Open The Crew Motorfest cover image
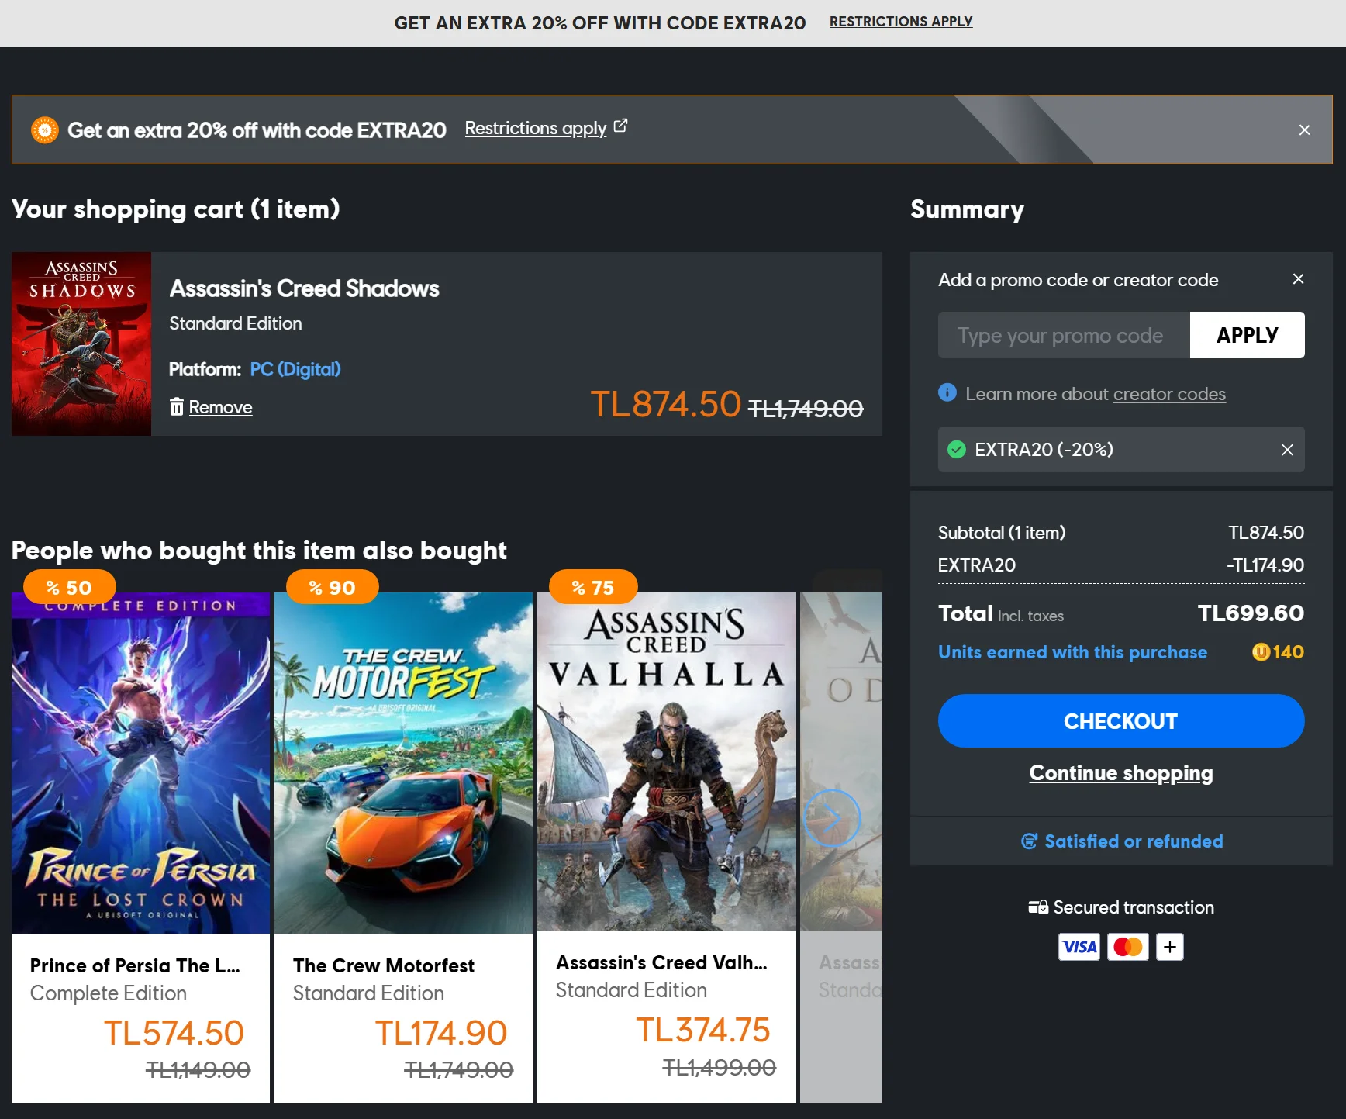 (x=403, y=763)
